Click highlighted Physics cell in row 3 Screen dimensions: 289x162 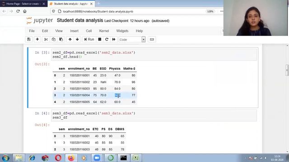117,95
